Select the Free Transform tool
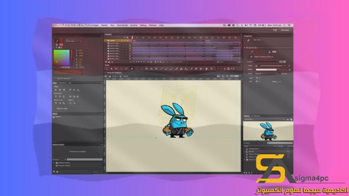Screen dimensions: 349x196 (x=116, y=69)
